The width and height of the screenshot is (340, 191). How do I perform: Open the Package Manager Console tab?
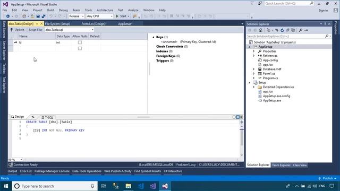click(x=52, y=171)
